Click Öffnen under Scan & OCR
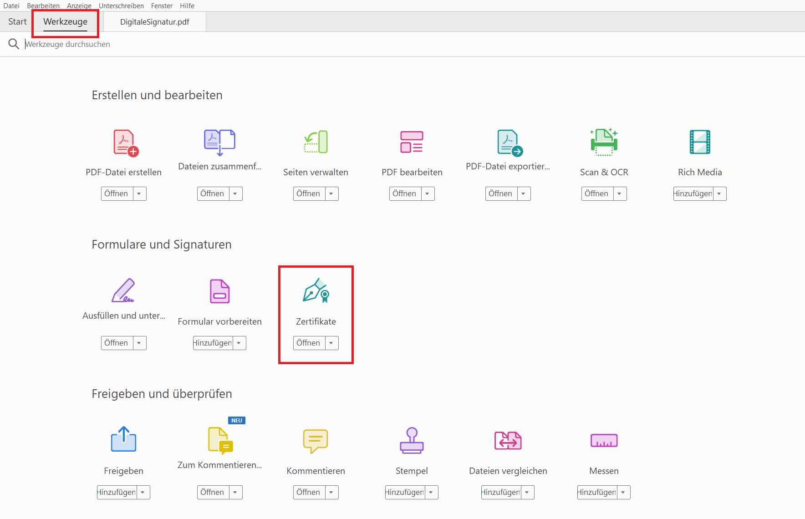The width and height of the screenshot is (805, 519). (597, 193)
